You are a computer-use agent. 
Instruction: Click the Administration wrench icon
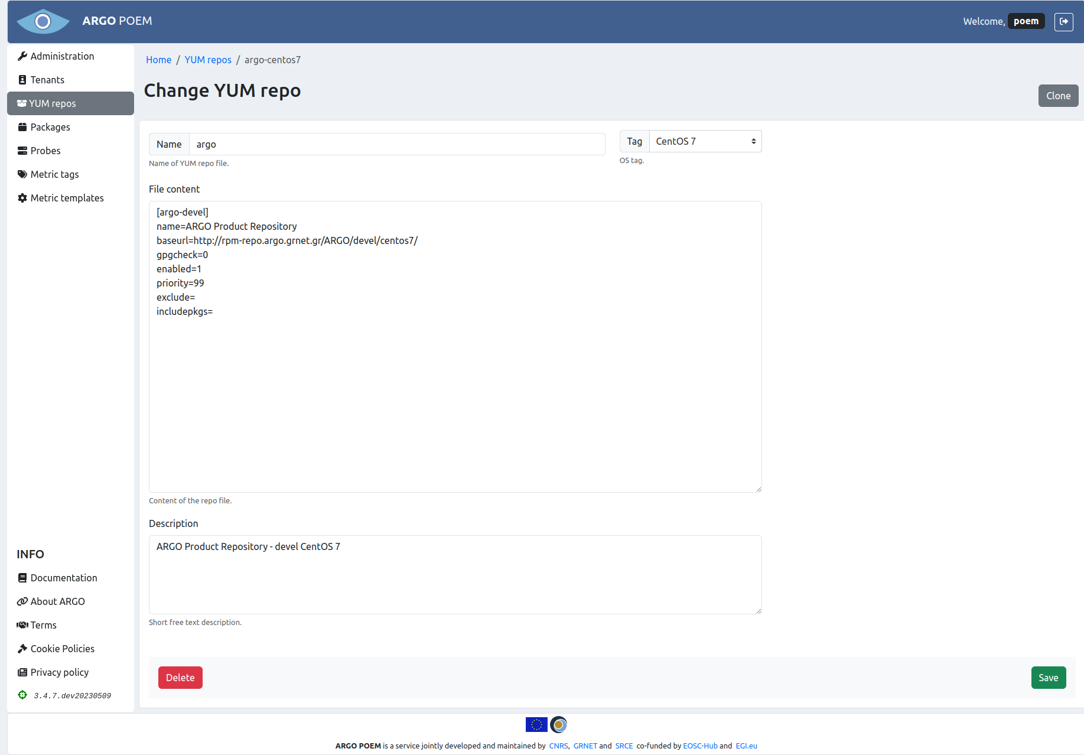point(22,56)
